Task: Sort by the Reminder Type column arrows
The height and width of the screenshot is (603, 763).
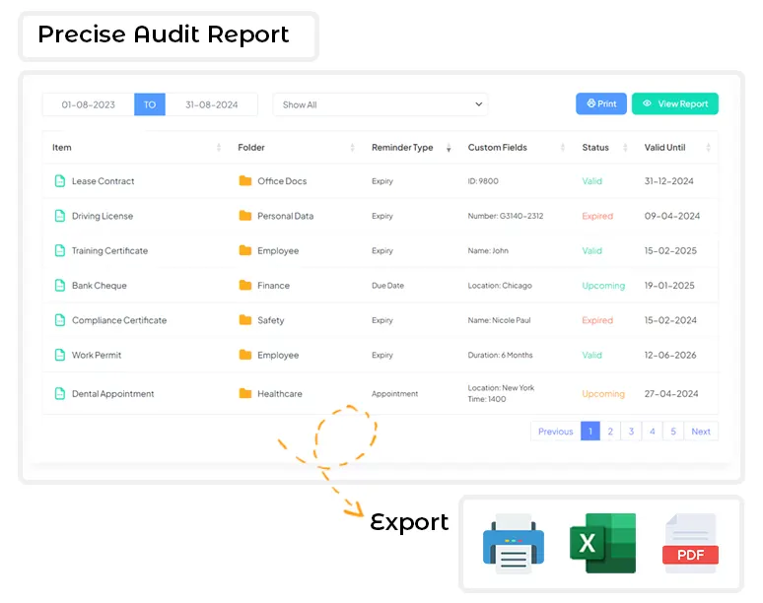Action: [x=449, y=148]
